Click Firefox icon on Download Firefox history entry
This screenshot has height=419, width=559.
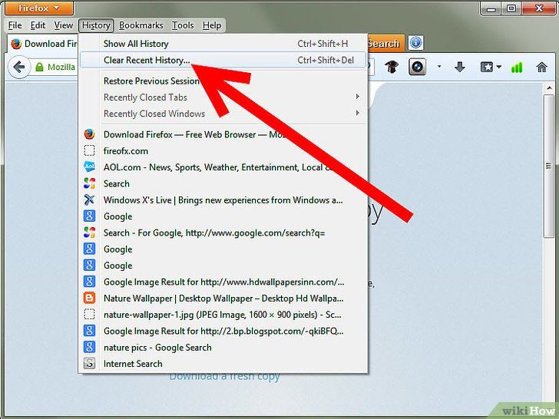(x=89, y=134)
